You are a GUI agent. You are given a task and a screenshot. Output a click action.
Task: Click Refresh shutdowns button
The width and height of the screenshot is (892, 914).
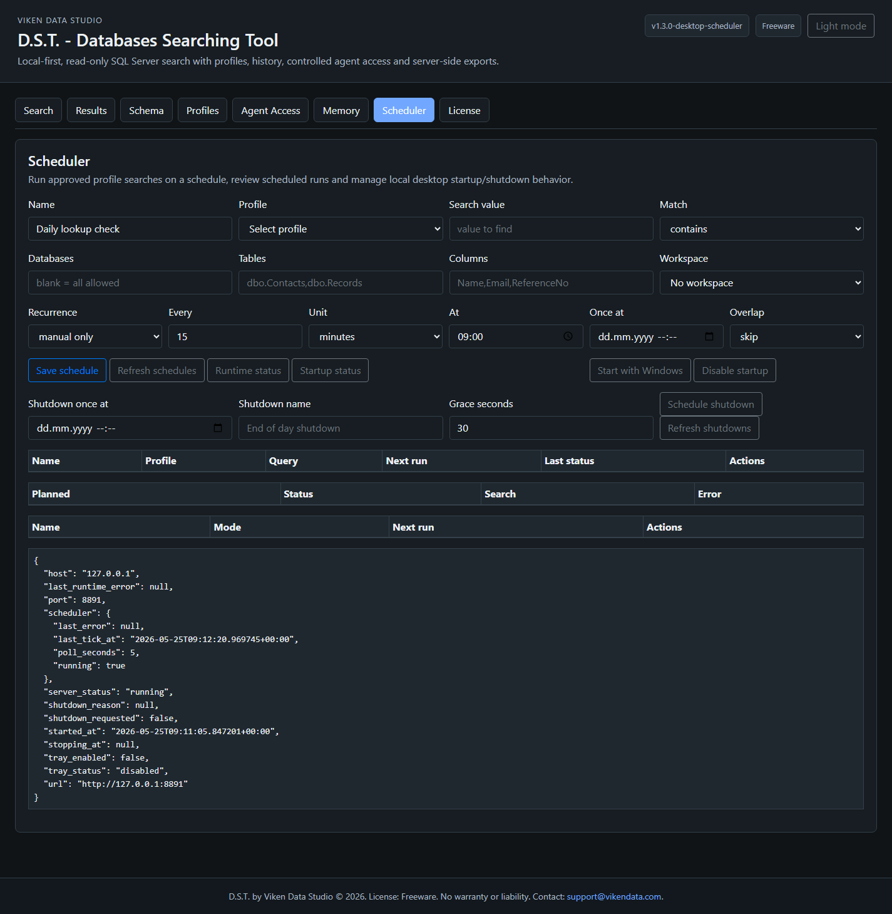click(x=709, y=428)
